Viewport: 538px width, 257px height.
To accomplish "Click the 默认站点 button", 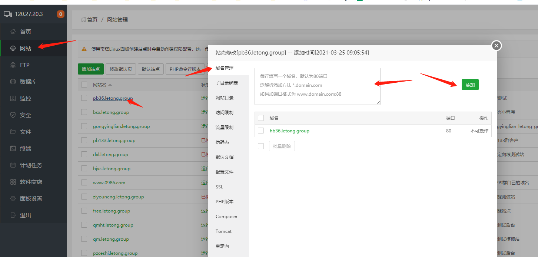I will (x=151, y=69).
